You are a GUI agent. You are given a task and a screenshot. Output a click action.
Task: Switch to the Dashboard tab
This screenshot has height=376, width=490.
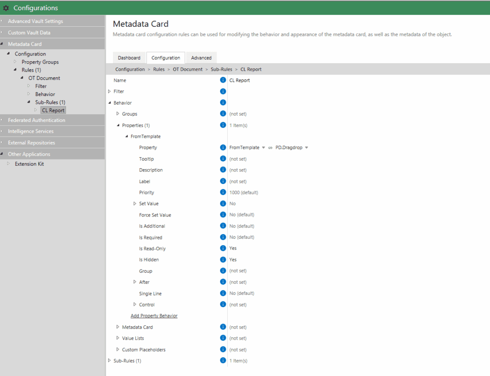pos(129,58)
